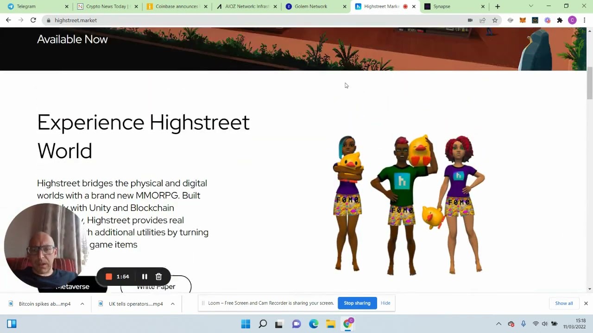Open the dark download-box extension
Image resolution: width=593 pixels, height=333 pixels.
535,20
